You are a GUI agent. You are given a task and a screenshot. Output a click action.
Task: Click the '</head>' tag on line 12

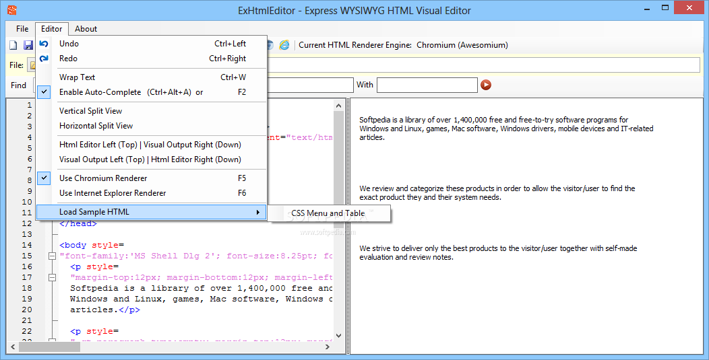(78, 223)
